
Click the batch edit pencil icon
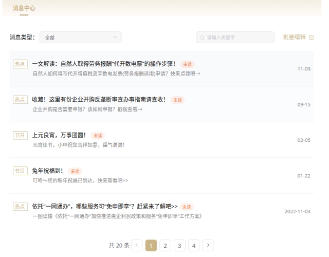click(x=312, y=37)
